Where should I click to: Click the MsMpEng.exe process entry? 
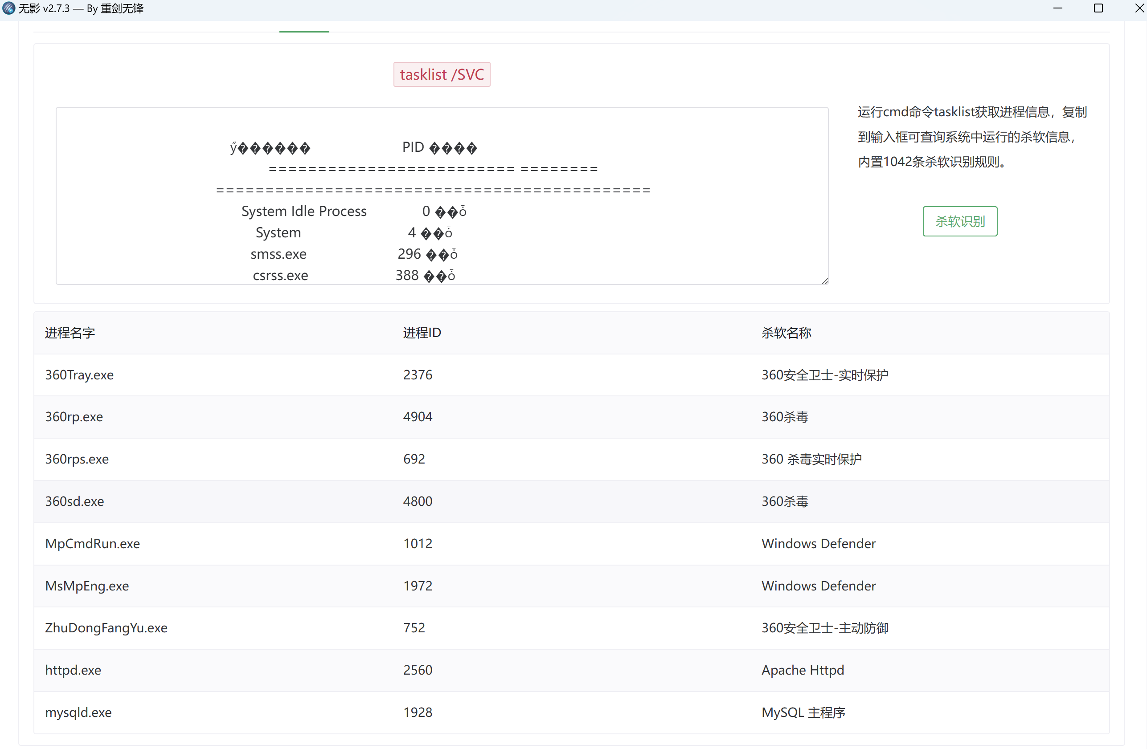(87, 586)
